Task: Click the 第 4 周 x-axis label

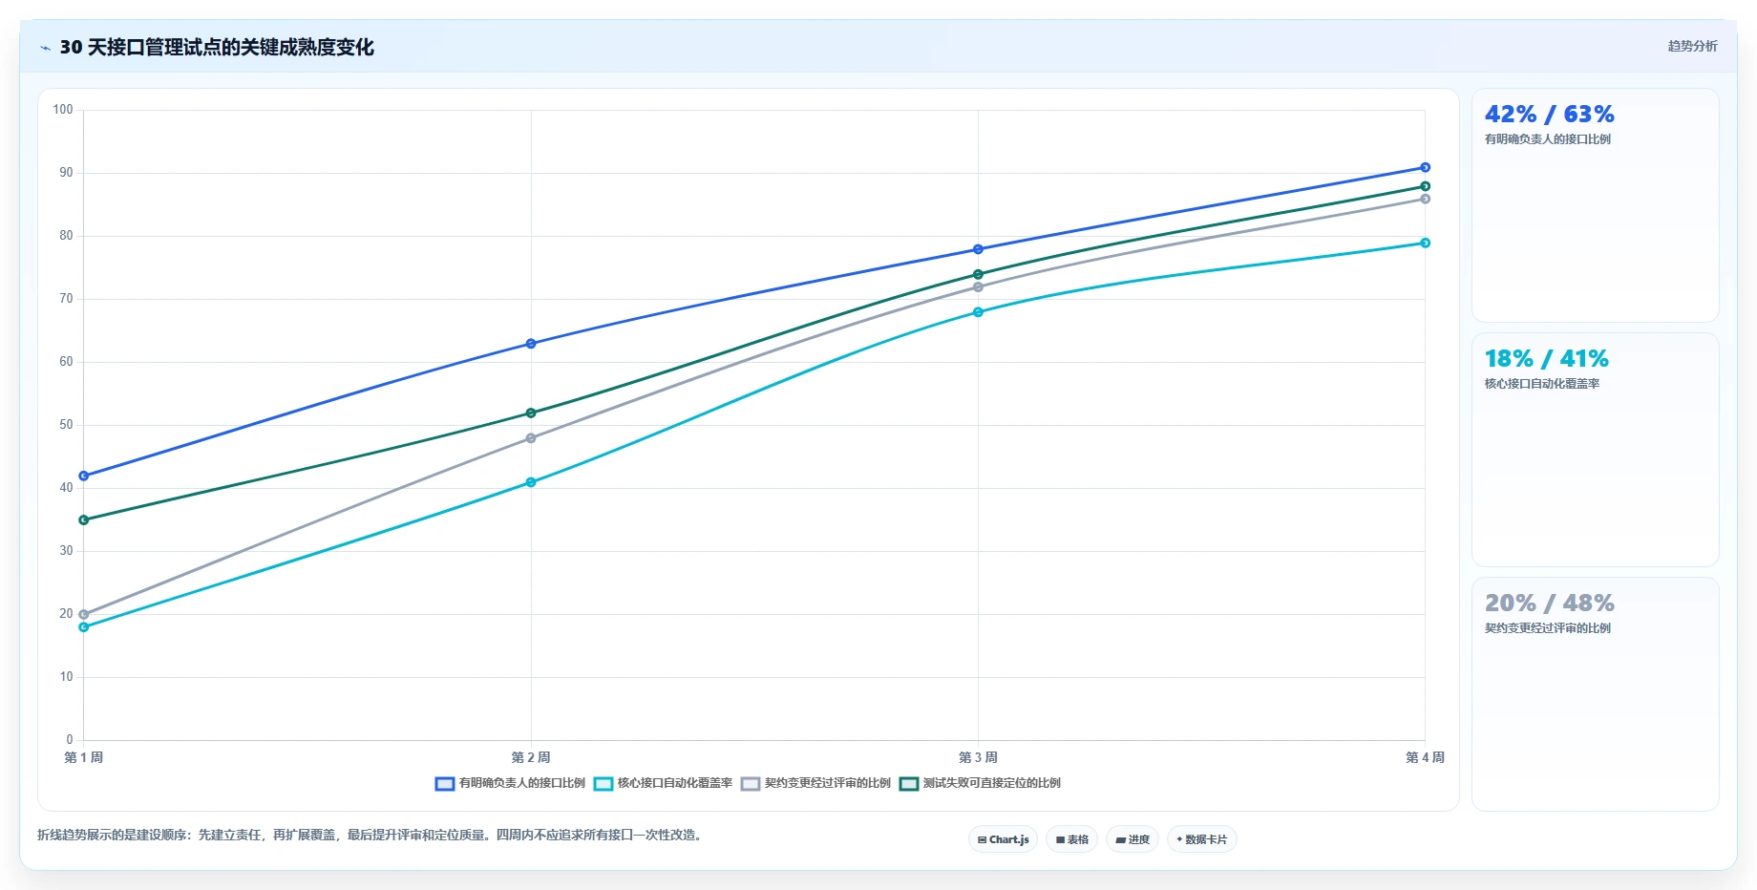Action: click(1425, 757)
